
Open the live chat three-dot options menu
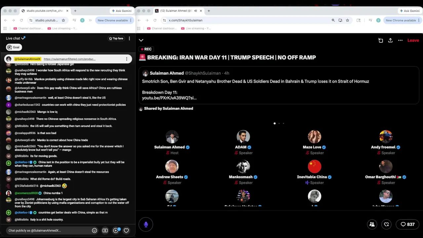pos(129,38)
